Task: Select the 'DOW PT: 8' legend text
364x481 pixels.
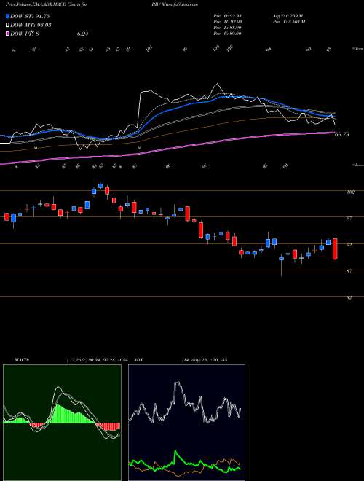Action: tap(25, 34)
